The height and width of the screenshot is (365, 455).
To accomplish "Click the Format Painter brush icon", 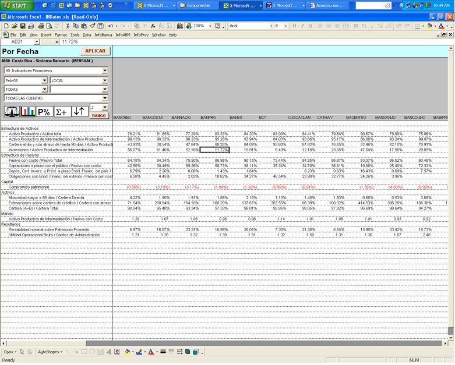I will pyautogui.click(x=93, y=26).
